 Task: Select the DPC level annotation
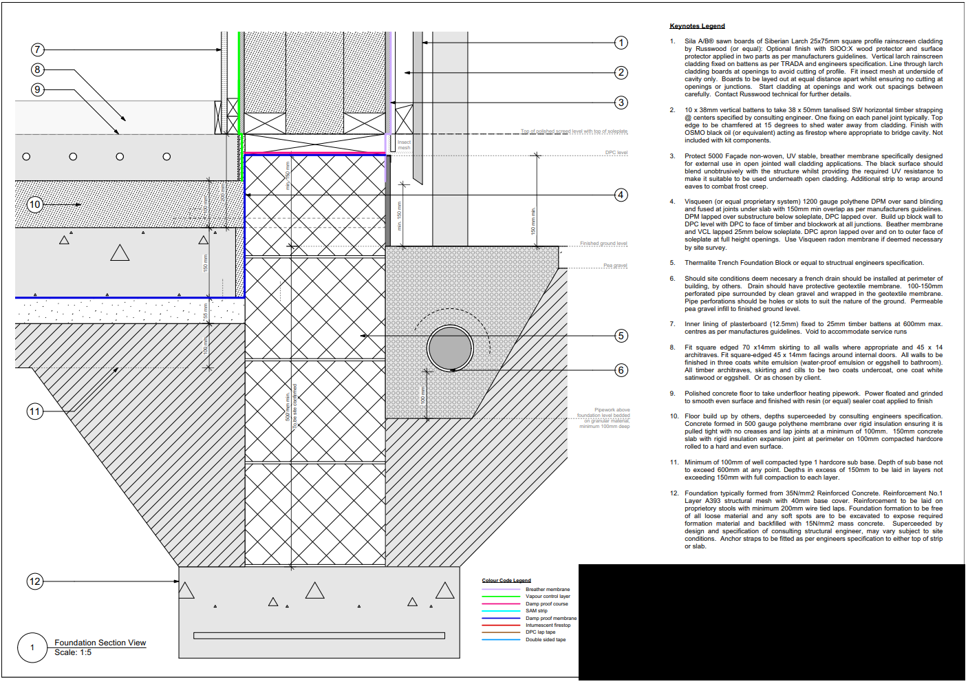[616, 153]
